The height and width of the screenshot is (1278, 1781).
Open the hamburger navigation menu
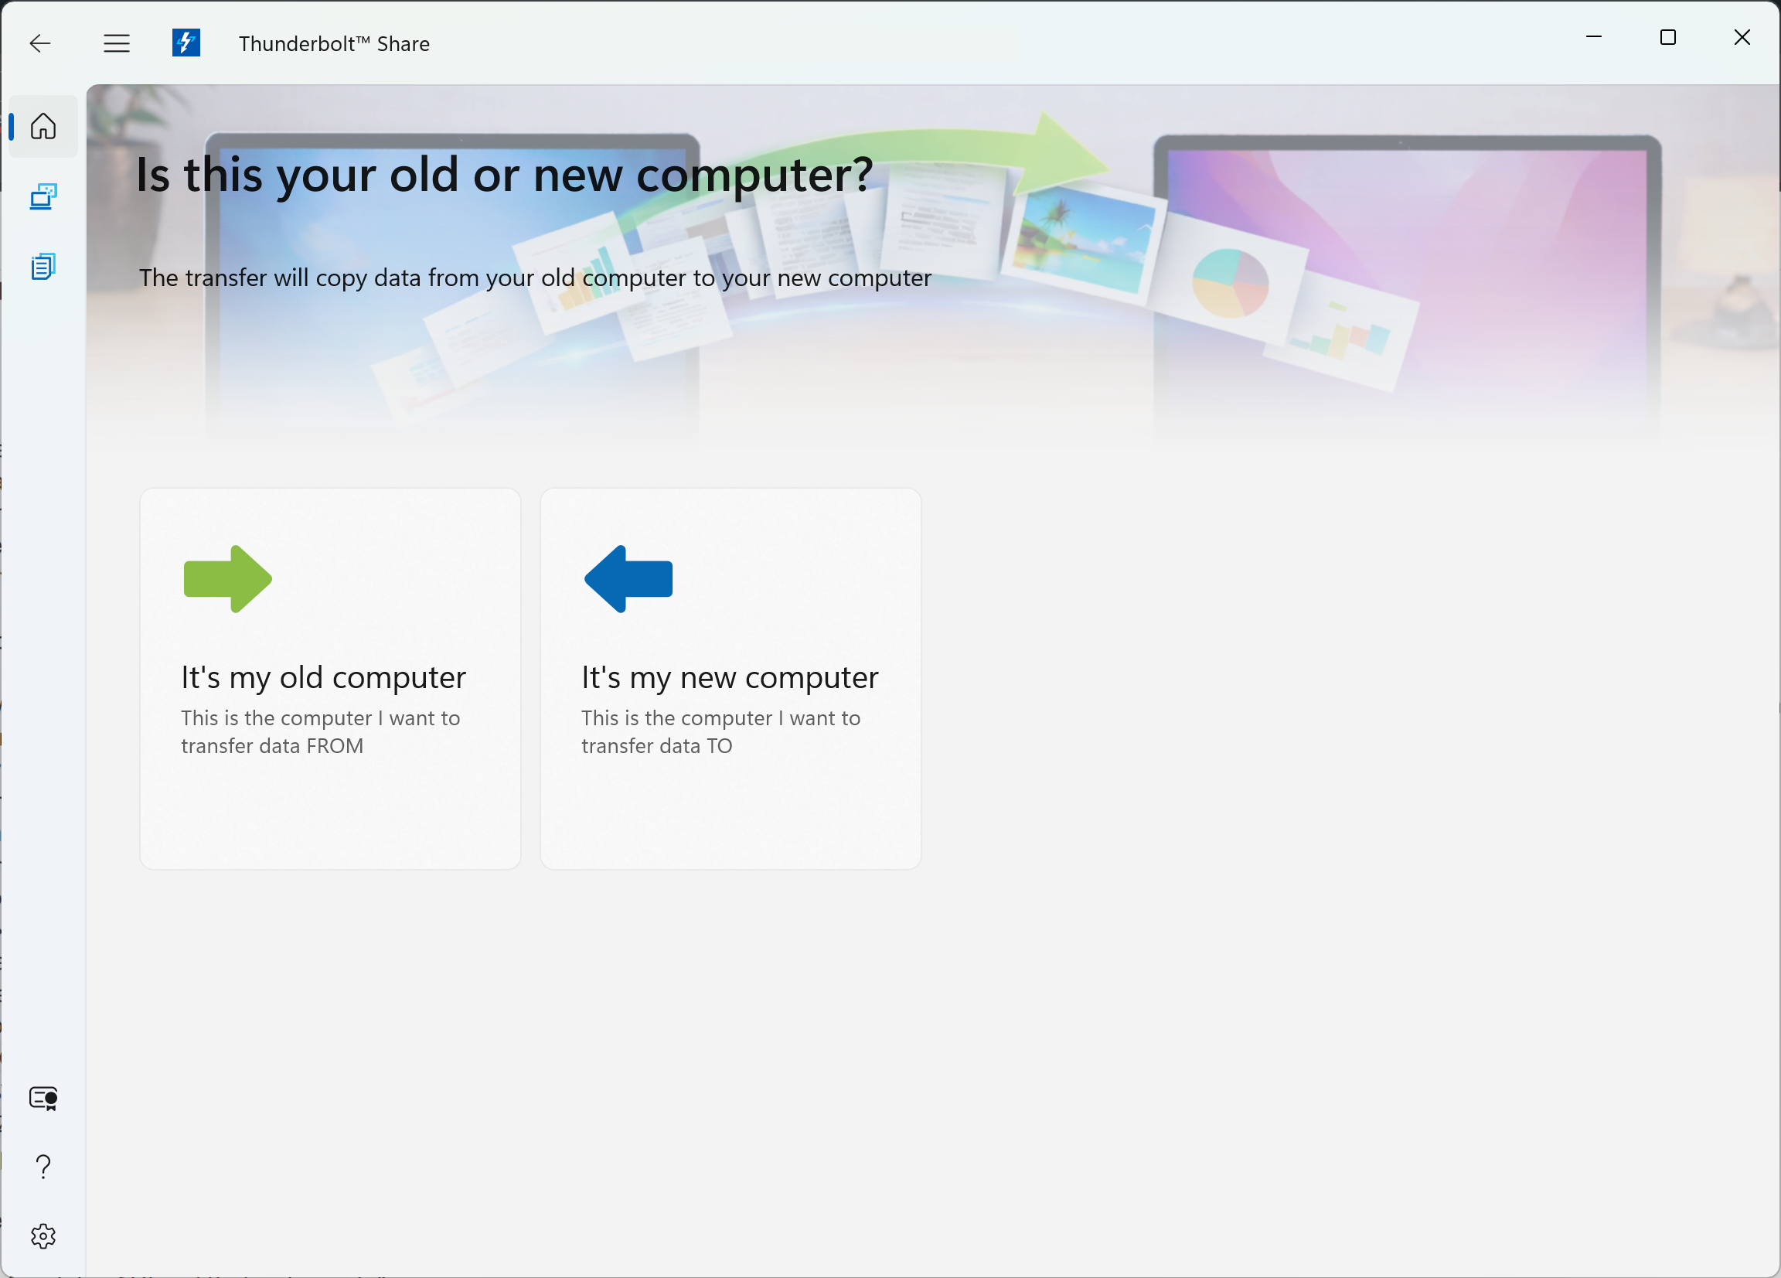(x=116, y=43)
